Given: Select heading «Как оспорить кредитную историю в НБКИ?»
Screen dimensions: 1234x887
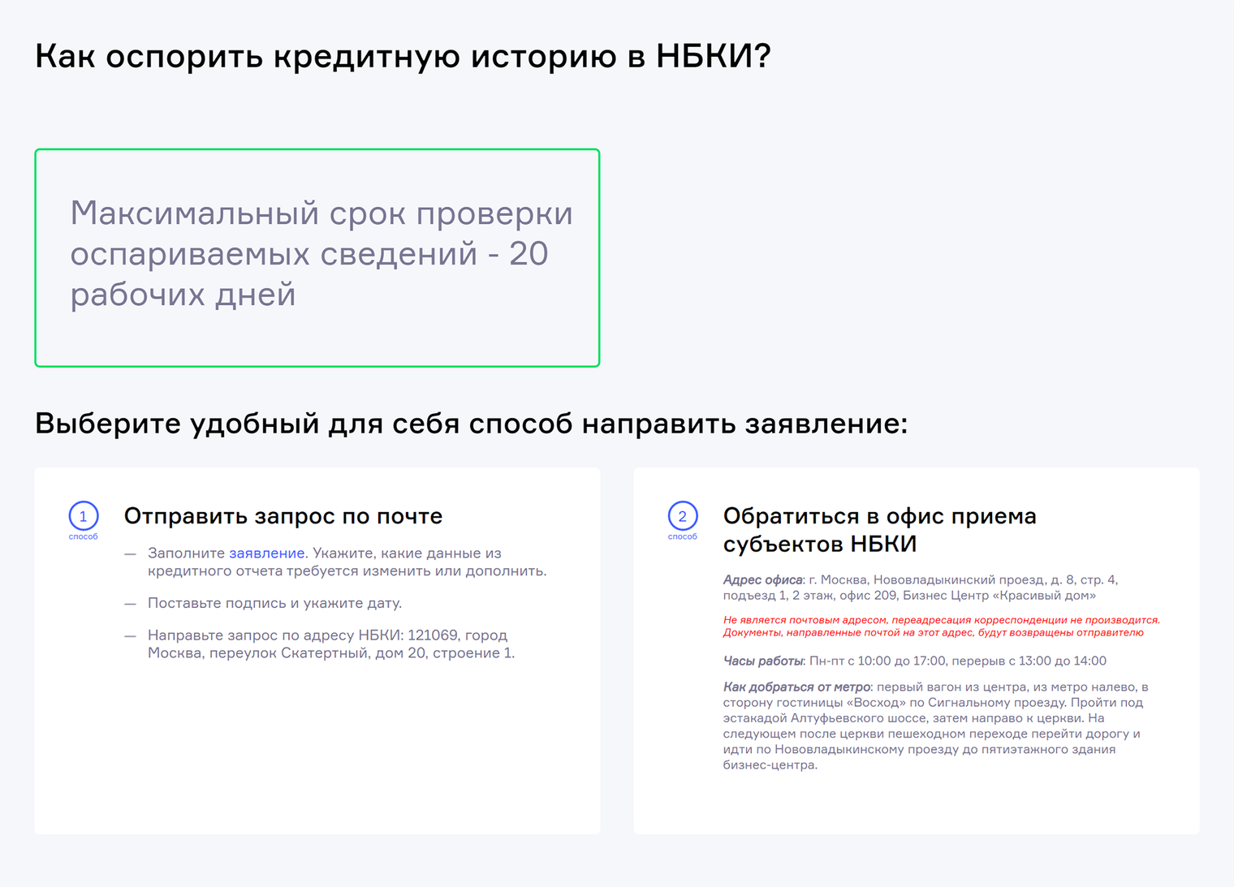Looking at the screenshot, I should coord(403,57).
